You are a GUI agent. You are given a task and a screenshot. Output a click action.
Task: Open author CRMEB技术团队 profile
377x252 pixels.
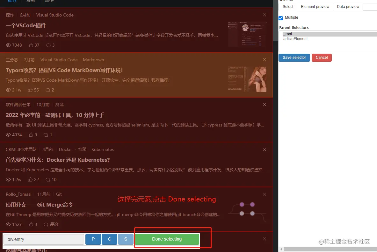tap(21, 149)
